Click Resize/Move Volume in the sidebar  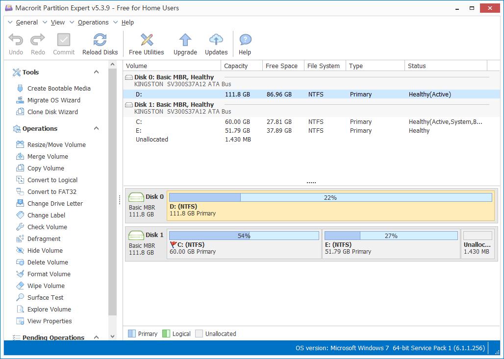[56, 144]
